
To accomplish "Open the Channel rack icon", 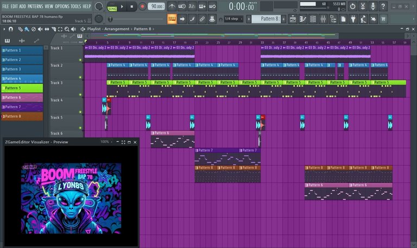I will [313, 19].
